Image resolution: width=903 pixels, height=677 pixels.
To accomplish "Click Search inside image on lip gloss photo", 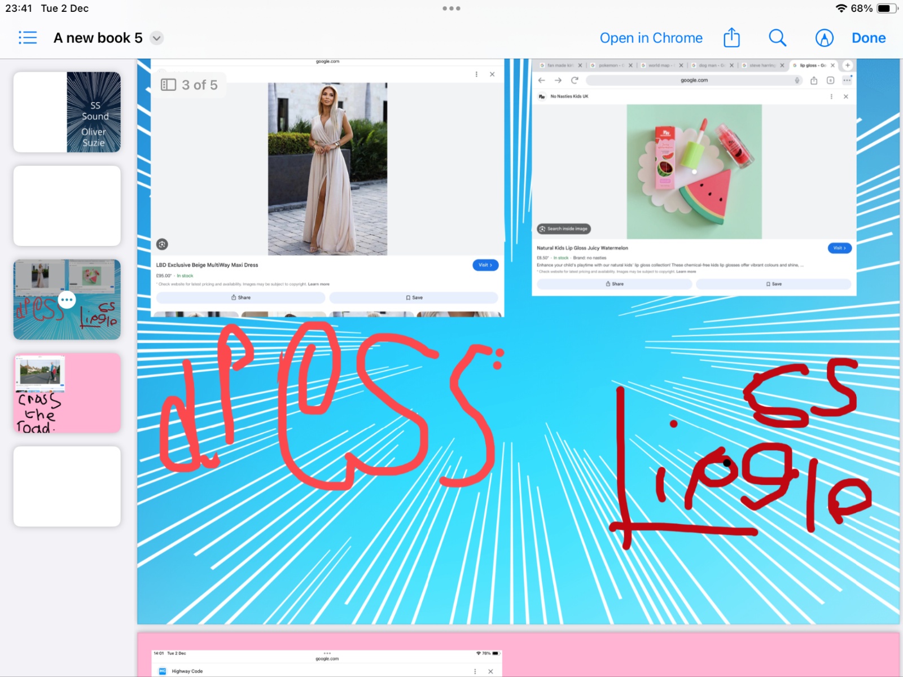I will 563,229.
